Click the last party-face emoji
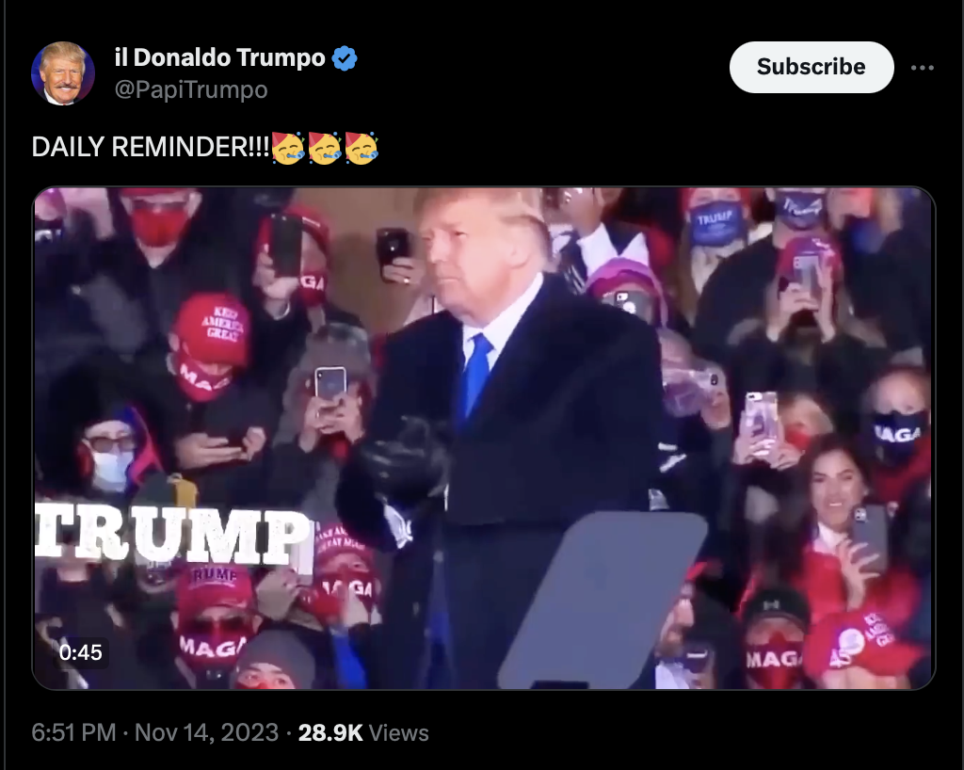 pos(361,148)
